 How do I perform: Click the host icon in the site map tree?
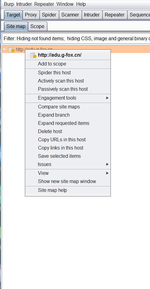pyautogui.click(x=12, y=49)
